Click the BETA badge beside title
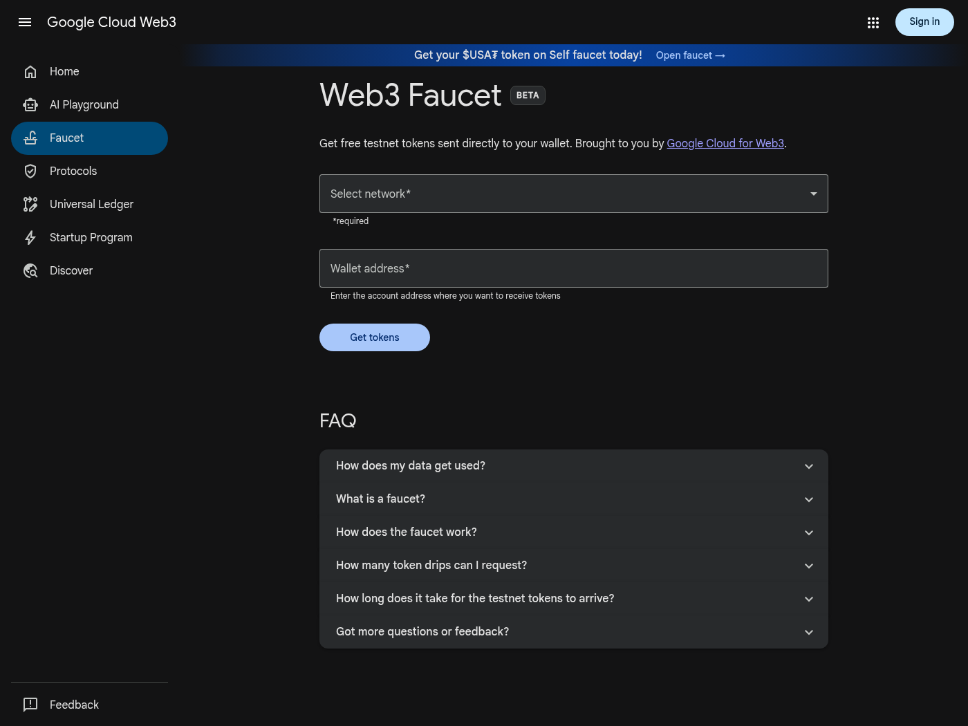Viewport: 968px width, 726px height. click(528, 95)
